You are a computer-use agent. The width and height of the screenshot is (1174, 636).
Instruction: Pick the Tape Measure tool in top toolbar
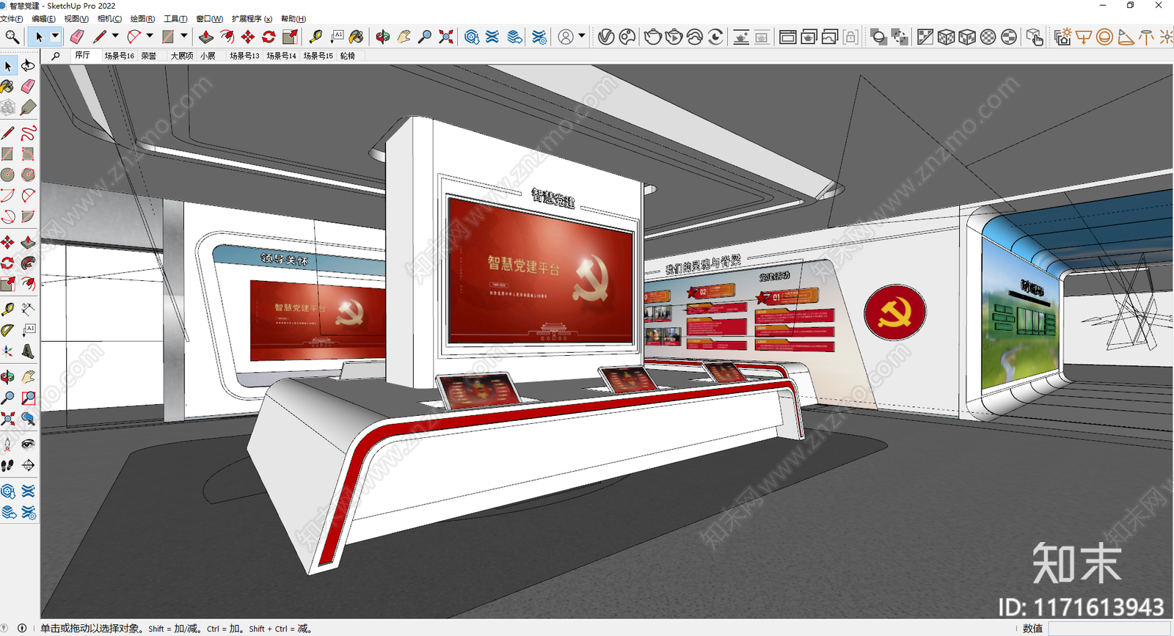pos(316,37)
